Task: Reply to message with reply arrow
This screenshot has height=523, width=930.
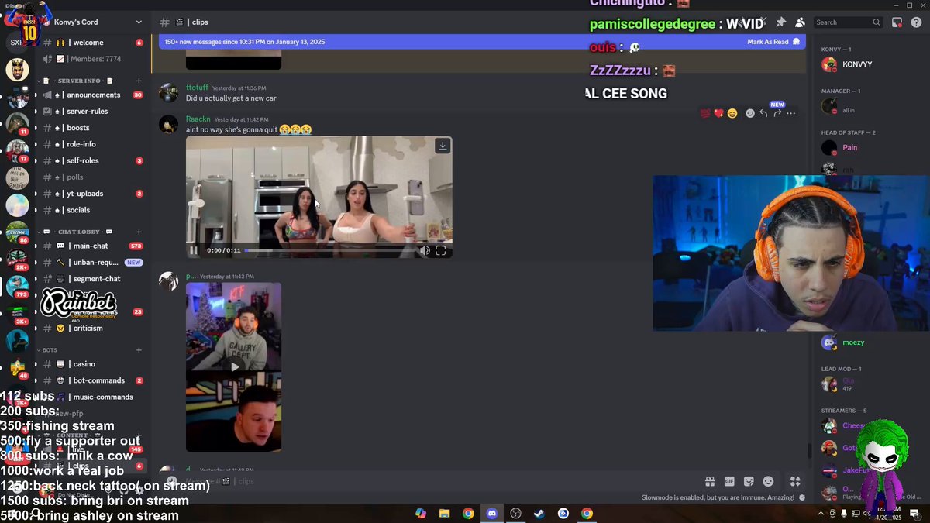Action: click(x=763, y=113)
